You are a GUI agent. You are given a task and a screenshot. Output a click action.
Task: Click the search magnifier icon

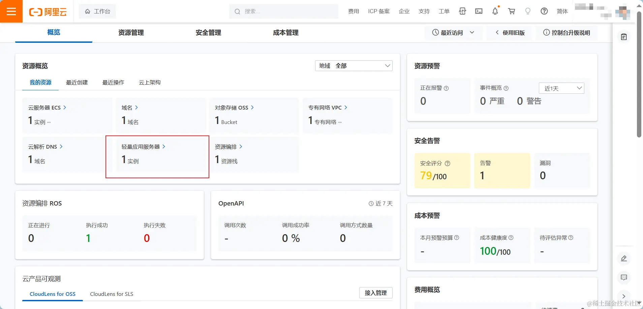pos(237,11)
